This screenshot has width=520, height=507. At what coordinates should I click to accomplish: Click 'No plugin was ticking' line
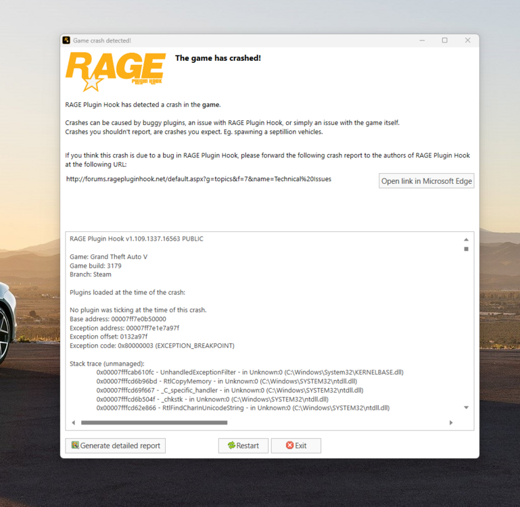pyautogui.click(x=138, y=310)
